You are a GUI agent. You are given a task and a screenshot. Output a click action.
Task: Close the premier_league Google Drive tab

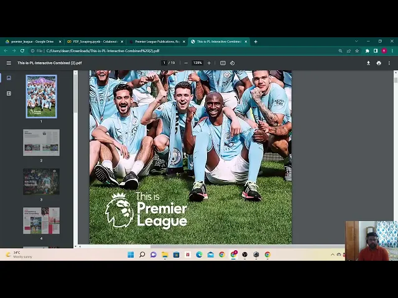[x=60, y=42]
